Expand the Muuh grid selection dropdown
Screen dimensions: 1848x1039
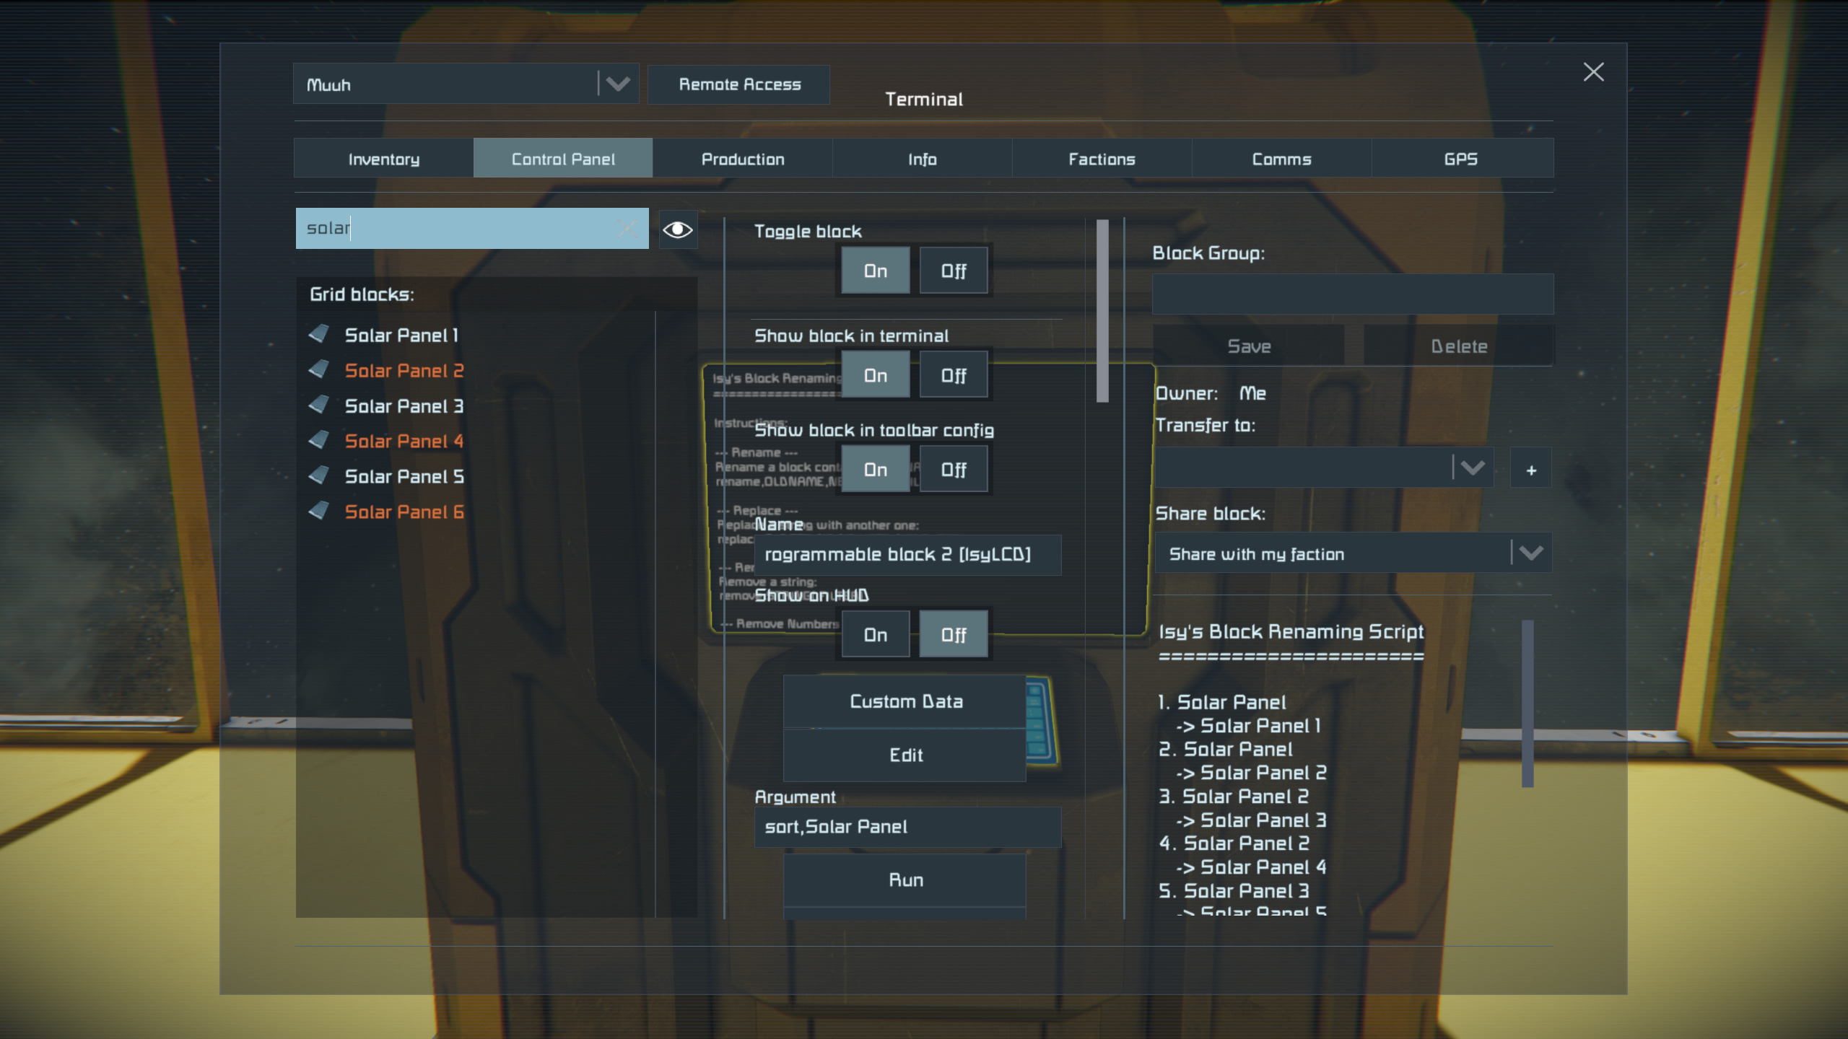617,84
